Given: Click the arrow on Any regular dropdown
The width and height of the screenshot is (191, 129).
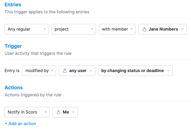Looking at the screenshot, I should pyautogui.click(x=45, y=29).
